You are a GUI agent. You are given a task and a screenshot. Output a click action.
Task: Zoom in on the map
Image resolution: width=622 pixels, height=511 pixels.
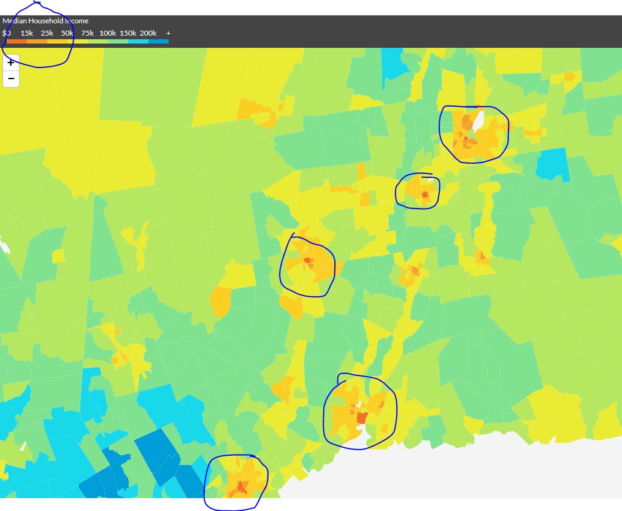click(11, 63)
